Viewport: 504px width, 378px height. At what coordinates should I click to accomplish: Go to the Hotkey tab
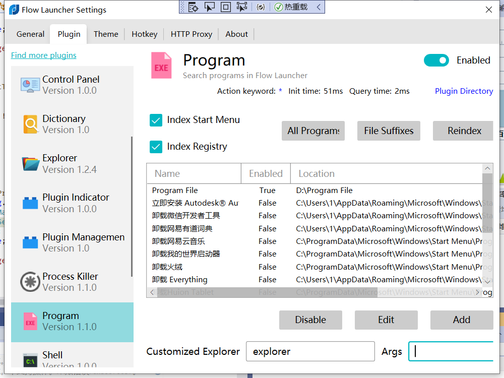click(x=144, y=34)
